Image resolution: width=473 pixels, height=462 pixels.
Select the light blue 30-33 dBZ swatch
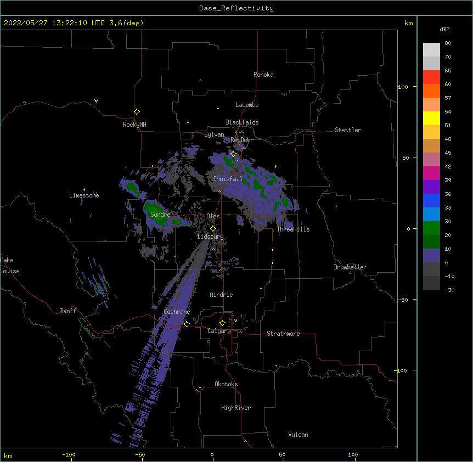coord(431,215)
